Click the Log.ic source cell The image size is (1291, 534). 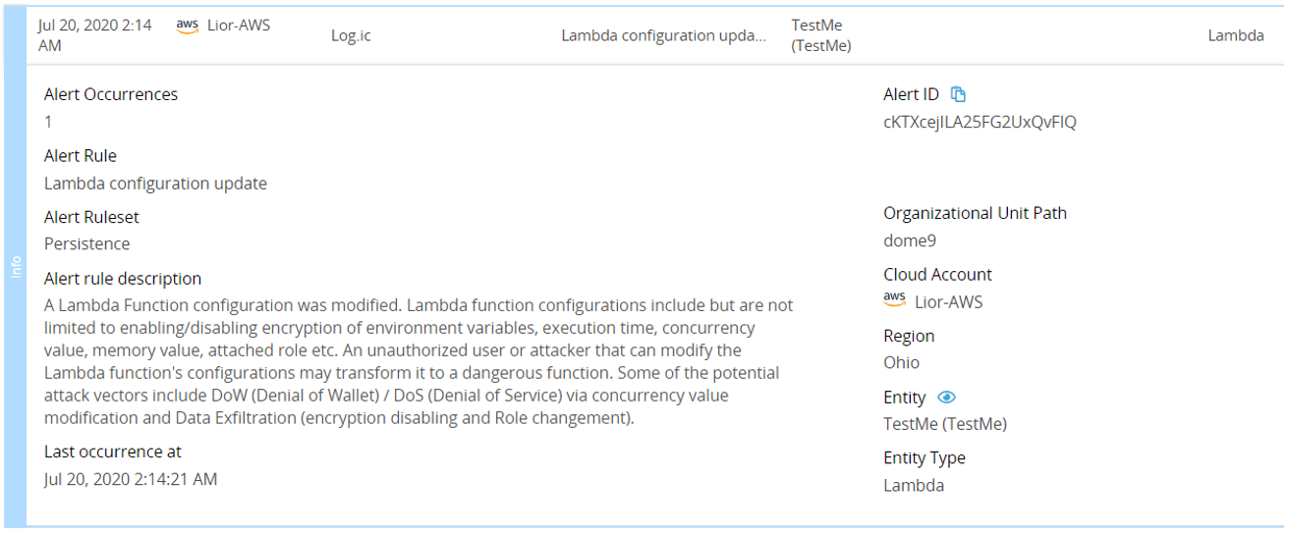tap(351, 35)
